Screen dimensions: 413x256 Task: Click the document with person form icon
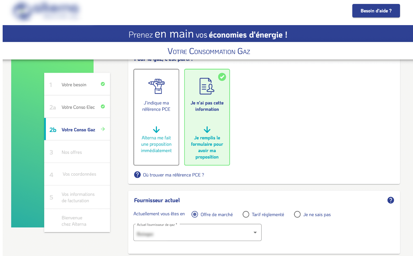207,86
